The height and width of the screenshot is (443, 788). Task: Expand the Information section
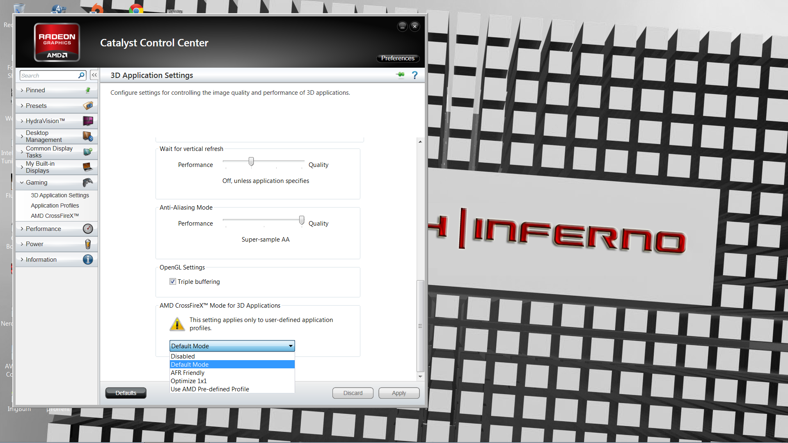pyautogui.click(x=22, y=260)
